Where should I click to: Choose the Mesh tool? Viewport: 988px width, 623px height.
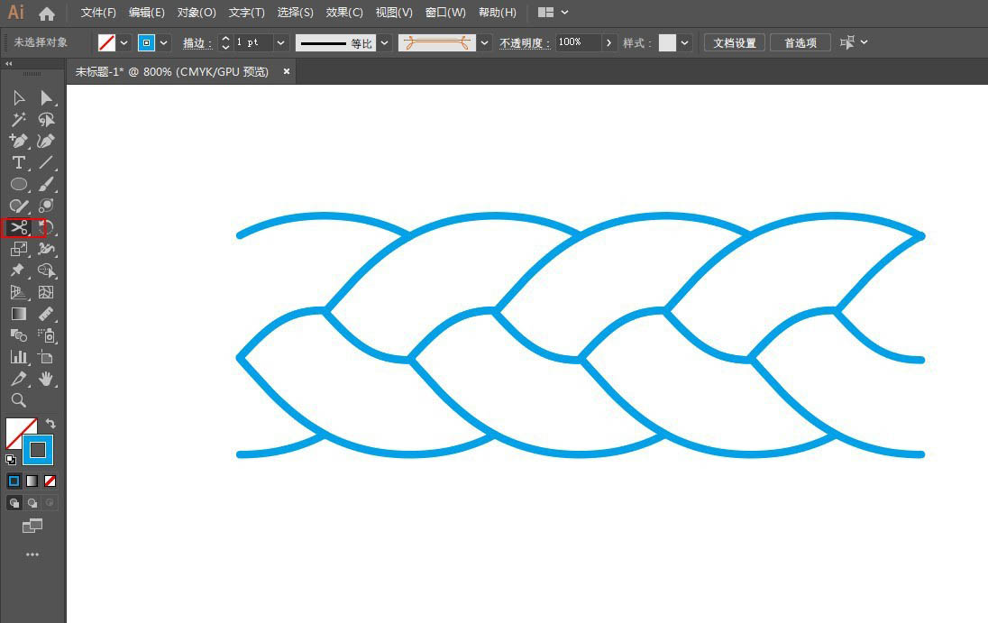coord(46,291)
